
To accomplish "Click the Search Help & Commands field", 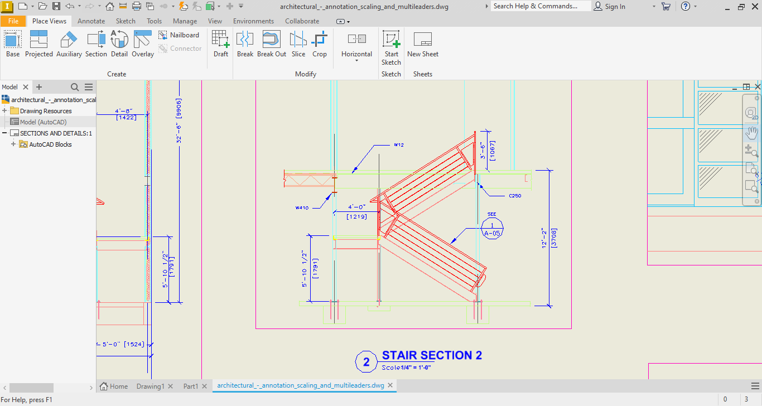I will click(x=539, y=6).
